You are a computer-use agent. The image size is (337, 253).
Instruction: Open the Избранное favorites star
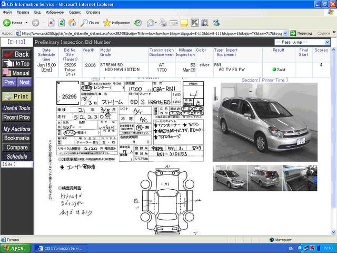[116, 23]
